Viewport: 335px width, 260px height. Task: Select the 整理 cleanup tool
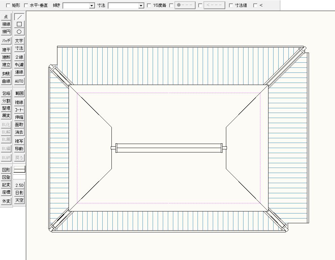(6, 108)
